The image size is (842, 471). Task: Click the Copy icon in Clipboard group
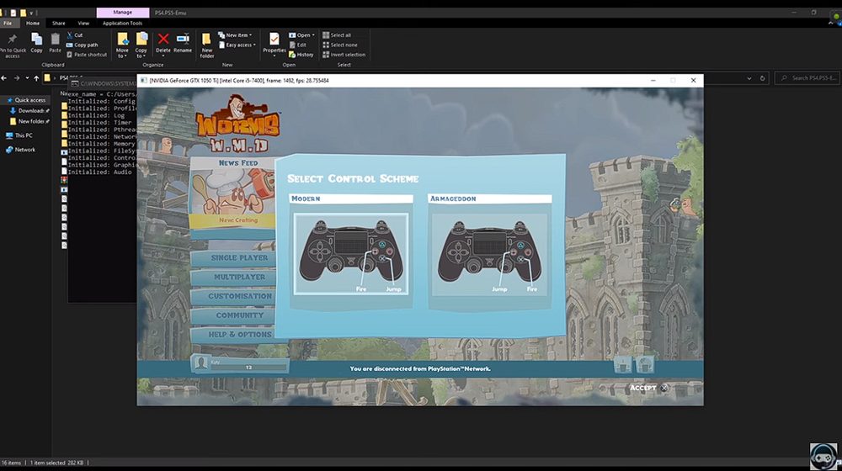(x=36, y=42)
